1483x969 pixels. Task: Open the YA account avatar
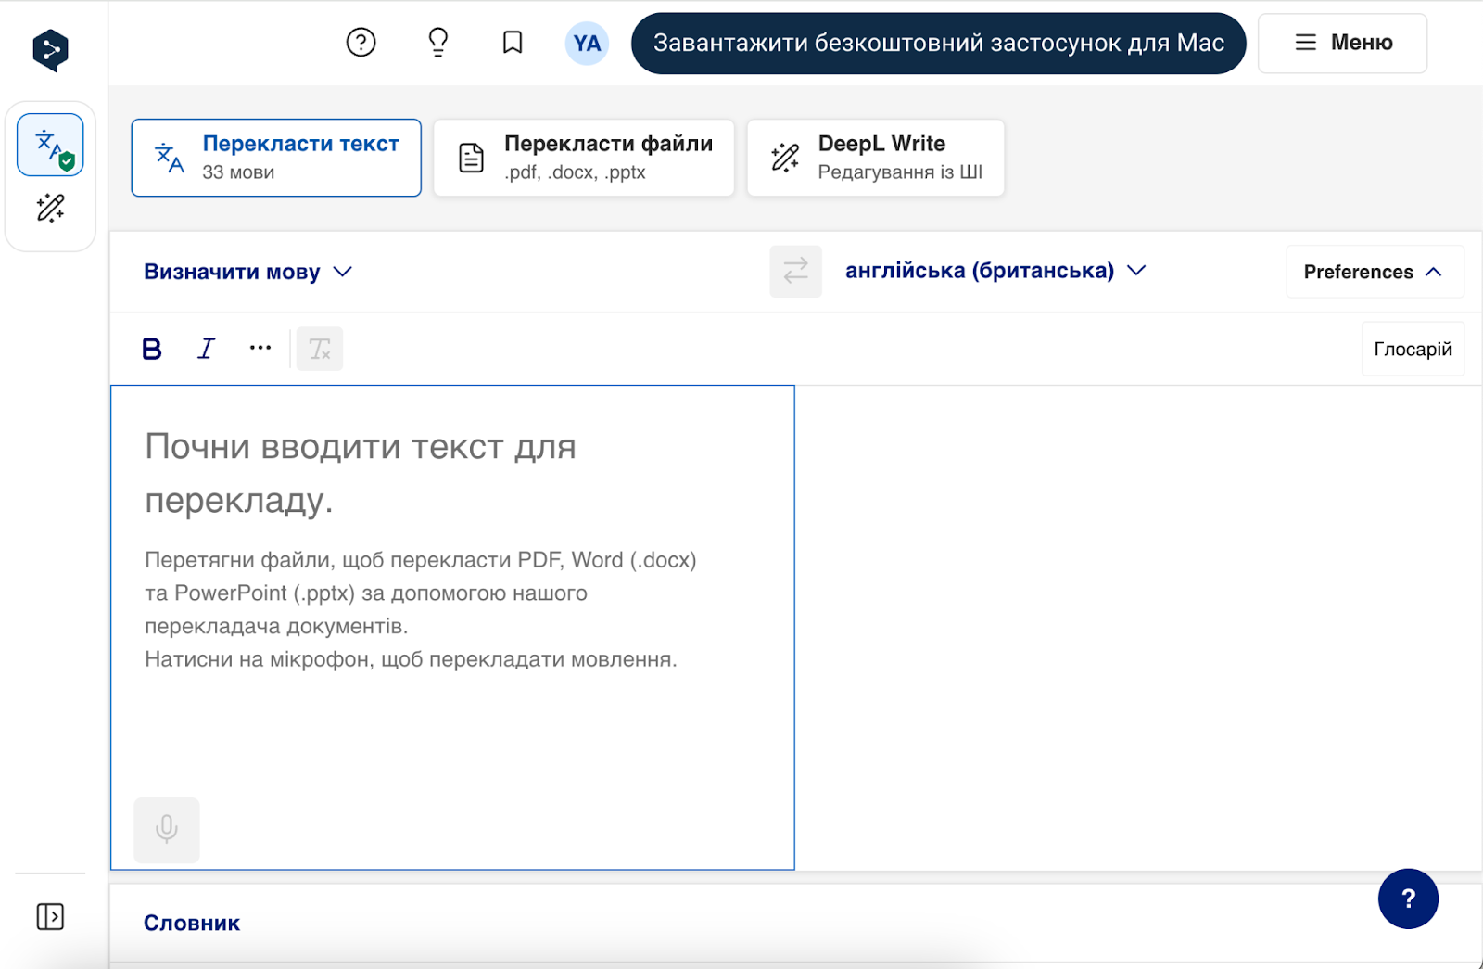tap(587, 44)
